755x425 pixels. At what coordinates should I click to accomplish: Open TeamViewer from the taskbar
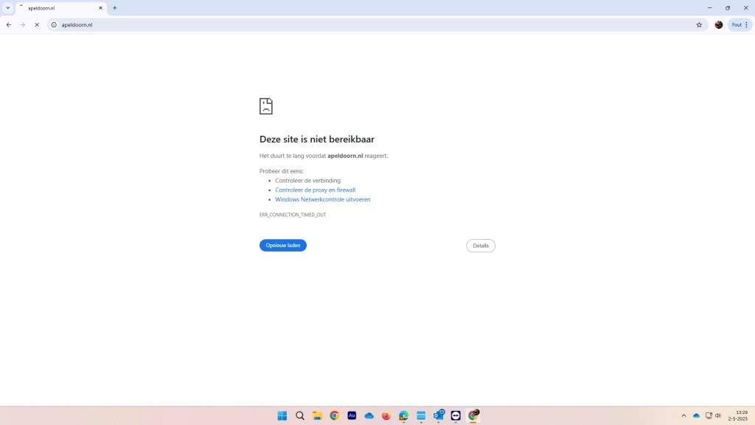[x=456, y=415]
